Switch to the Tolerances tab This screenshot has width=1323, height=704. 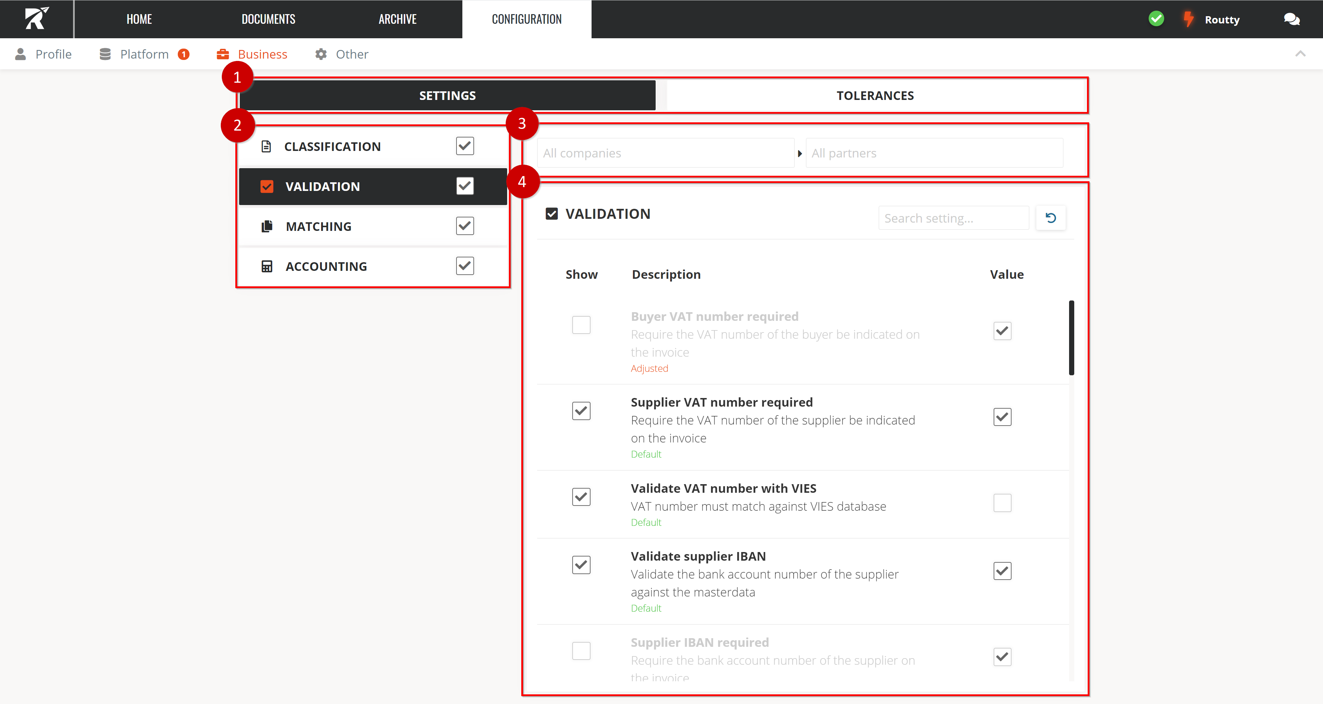[875, 95]
